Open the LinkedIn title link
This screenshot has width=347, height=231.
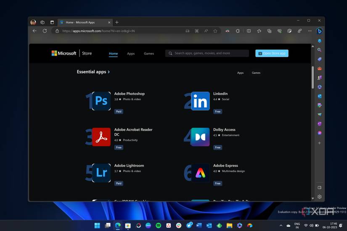point(220,94)
